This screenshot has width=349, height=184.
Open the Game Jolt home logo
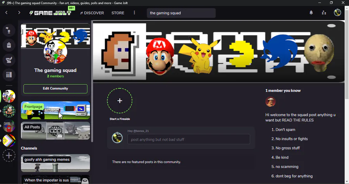[50, 13]
